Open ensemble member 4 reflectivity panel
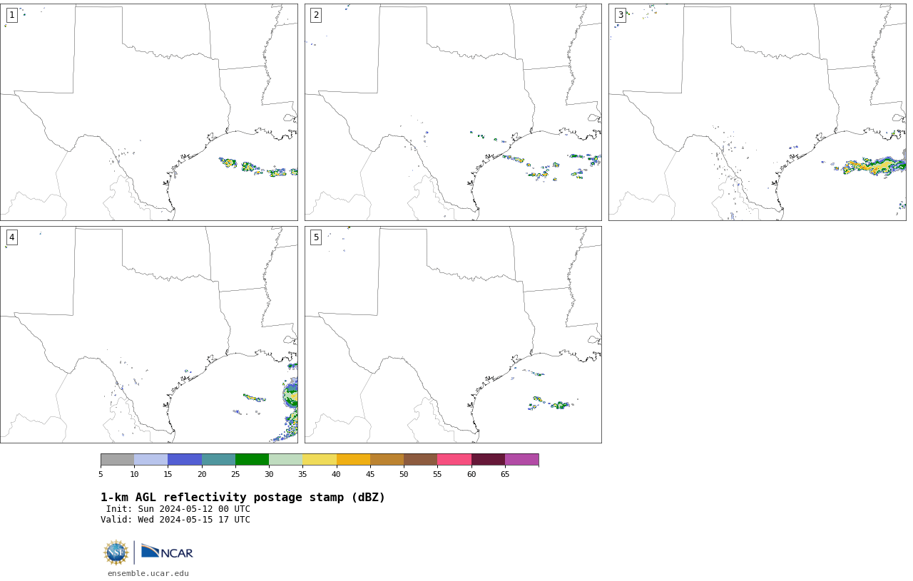The width and height of the screenshot is (913, 581). (148, 334)
